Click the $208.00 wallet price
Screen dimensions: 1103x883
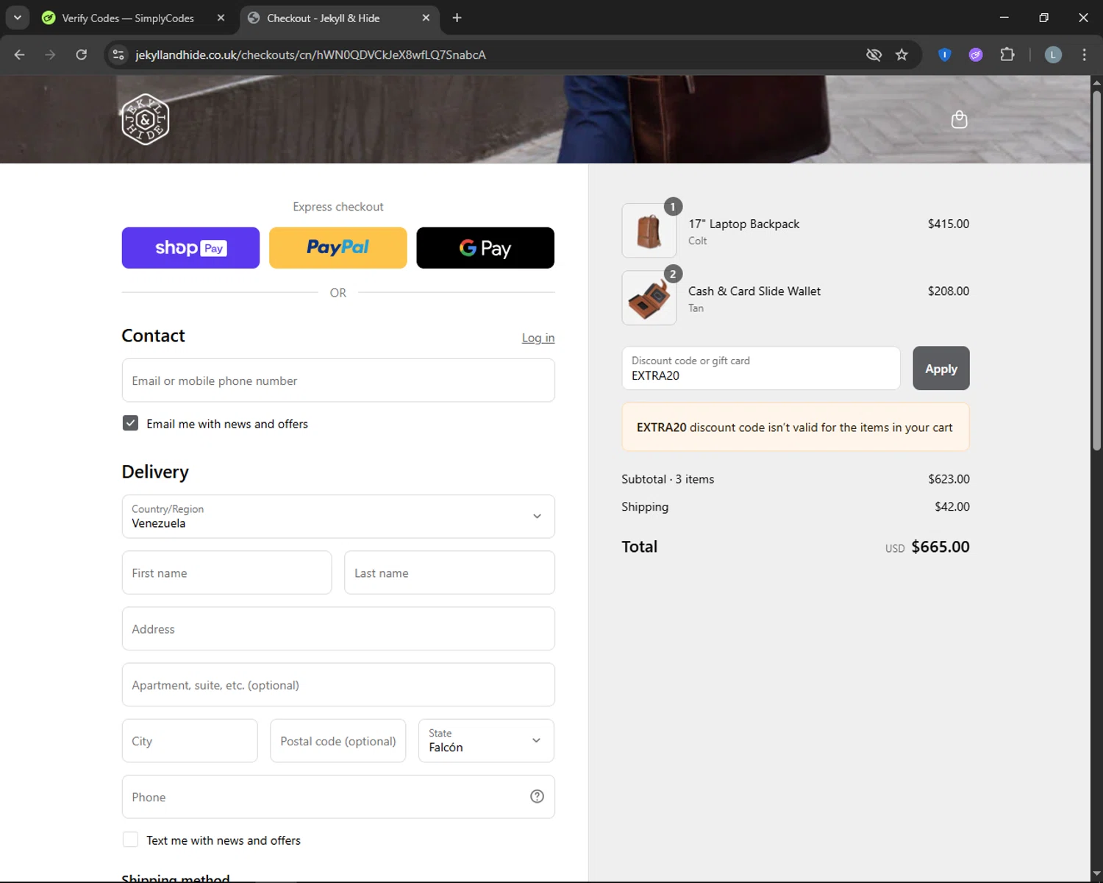coord(949,291)
